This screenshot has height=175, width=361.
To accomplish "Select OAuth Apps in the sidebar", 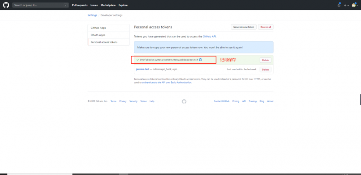I will pos(98,35).
